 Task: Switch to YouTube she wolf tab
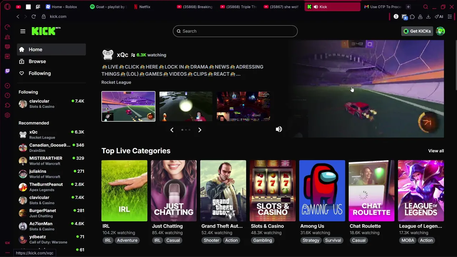point(282,7)
